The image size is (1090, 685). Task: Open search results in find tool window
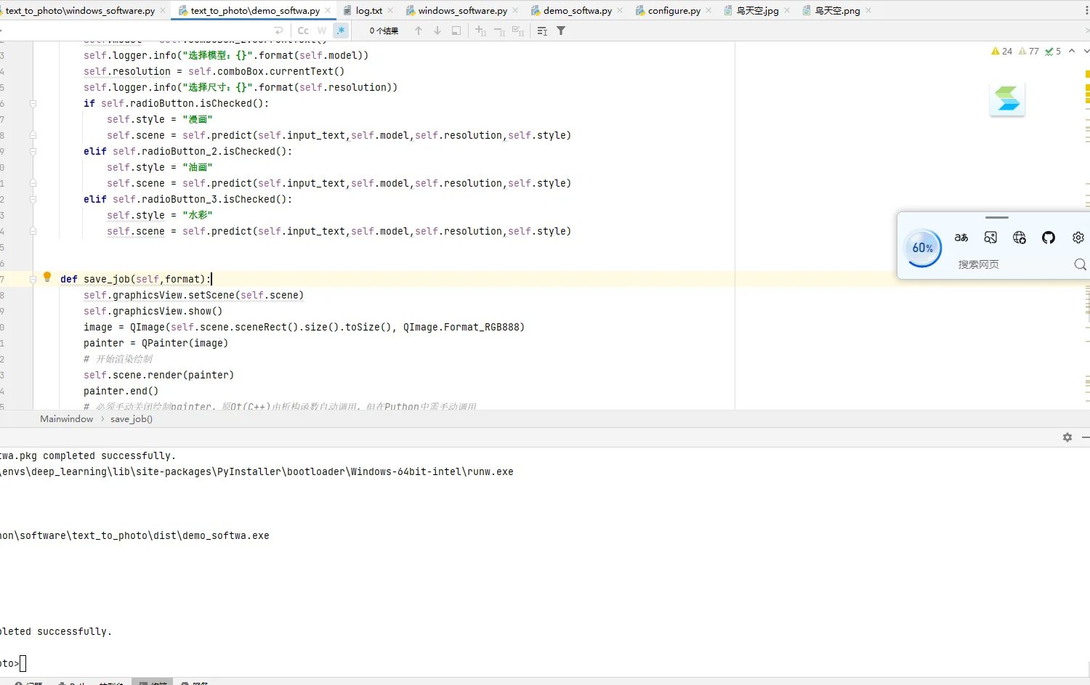542,31
